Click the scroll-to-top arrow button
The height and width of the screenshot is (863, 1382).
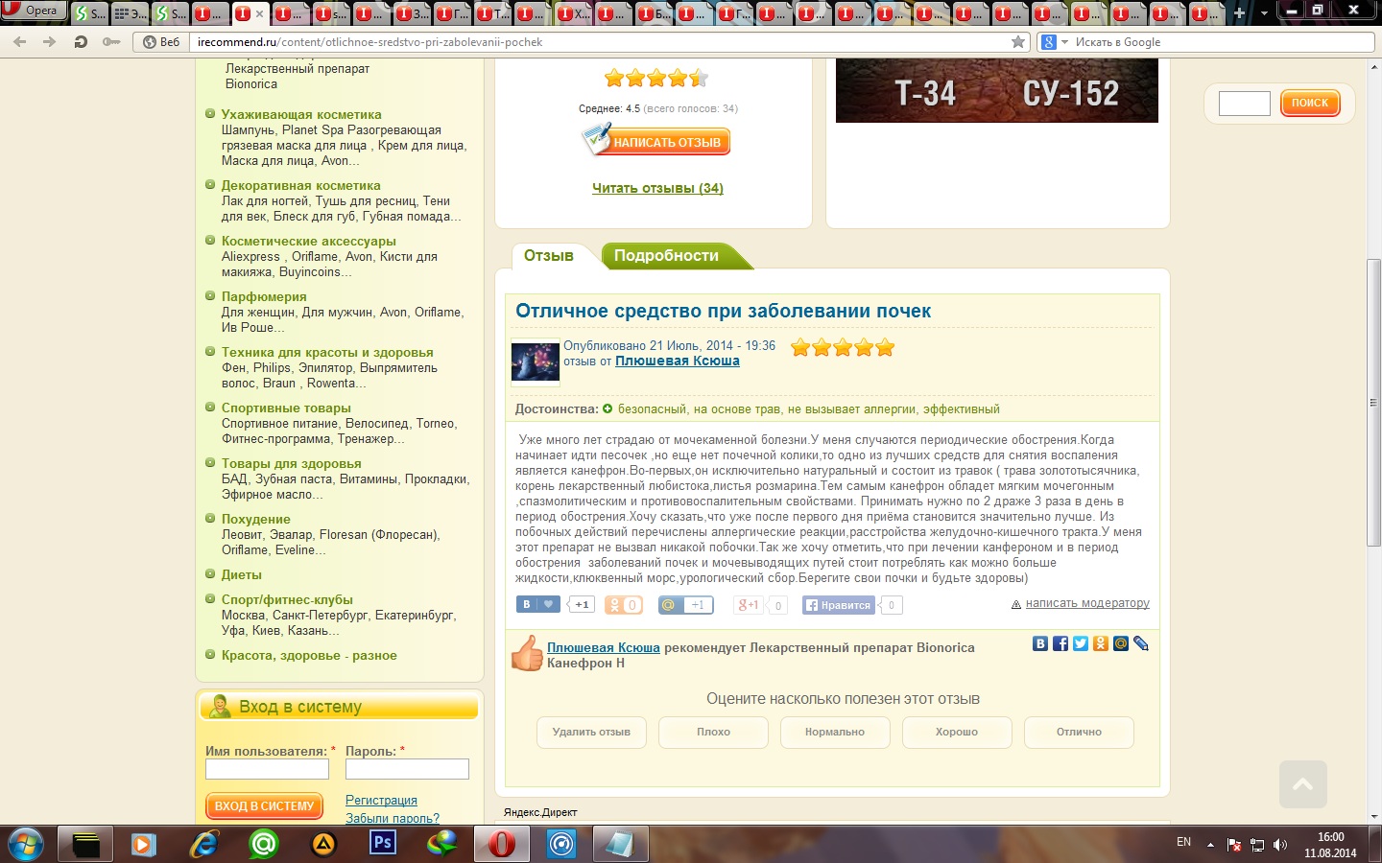click(1303, 785)
